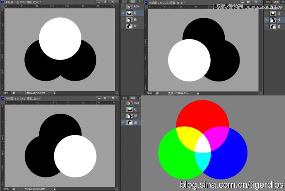
Task: Select RGB channel thumbnail in bottom-left panel
Action: pos(129,103)
